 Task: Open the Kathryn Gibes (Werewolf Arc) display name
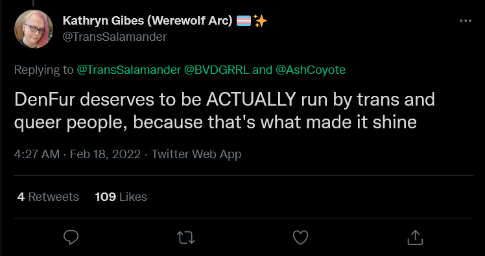tap(147, 21)
